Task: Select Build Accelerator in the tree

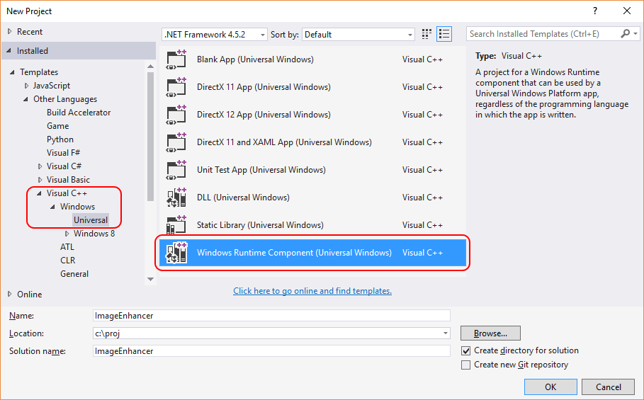Action: 79,113
